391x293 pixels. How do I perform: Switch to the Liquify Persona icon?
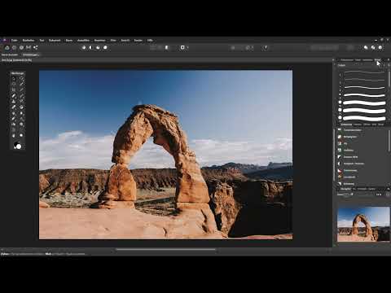point(14,47)
